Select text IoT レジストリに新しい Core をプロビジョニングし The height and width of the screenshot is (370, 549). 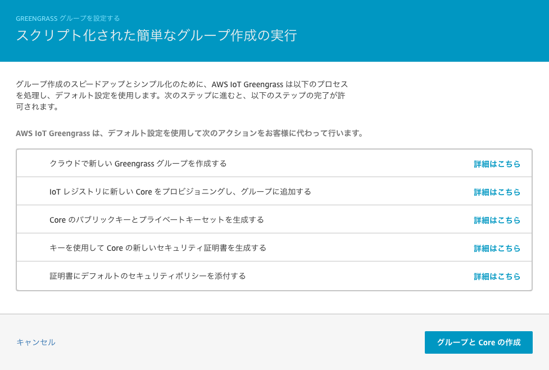point(140,192)
